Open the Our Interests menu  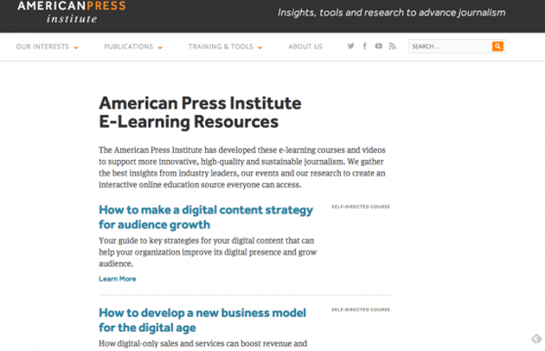(x=42, y=47)
